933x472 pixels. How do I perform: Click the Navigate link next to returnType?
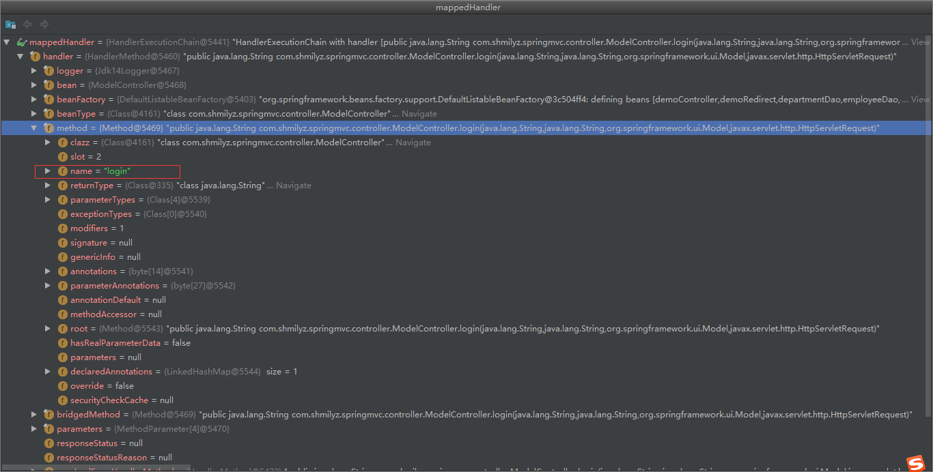[x=295, y=185]
